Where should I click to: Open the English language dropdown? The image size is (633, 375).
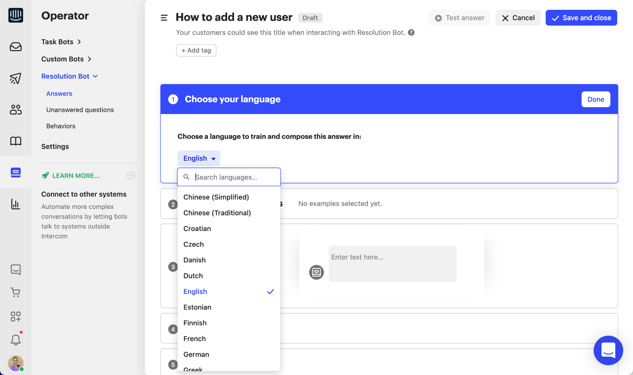point(199,158)
